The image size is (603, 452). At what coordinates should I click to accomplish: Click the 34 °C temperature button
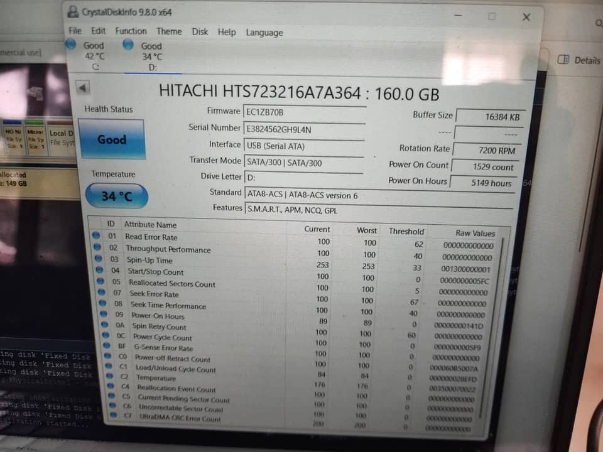point(117,196)
